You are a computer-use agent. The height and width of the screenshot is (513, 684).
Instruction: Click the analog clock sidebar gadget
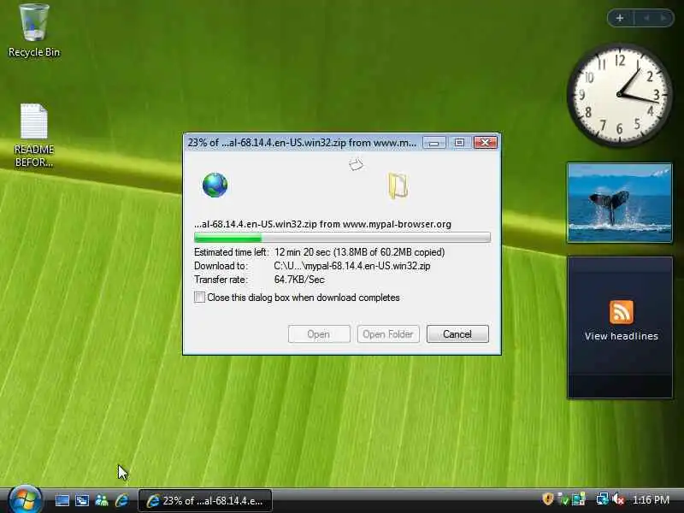pyautogui.click(x=619, y=95)
